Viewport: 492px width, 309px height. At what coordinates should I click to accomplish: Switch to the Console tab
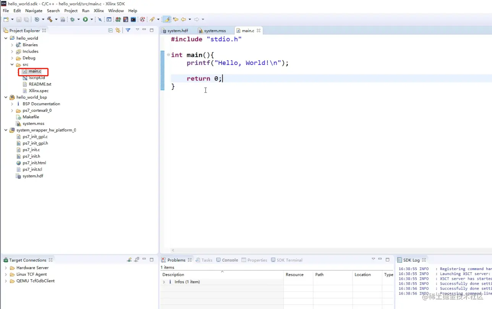(227, 260)
